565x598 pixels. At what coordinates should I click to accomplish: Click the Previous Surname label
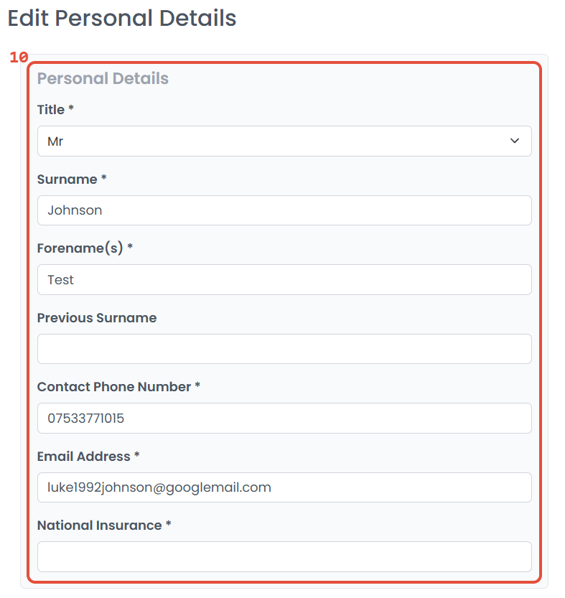point(97,318)
